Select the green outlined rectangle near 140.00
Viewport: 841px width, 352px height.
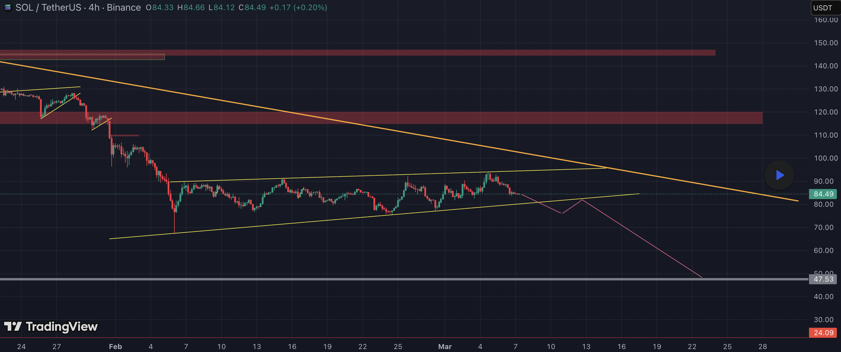pyautogui.click(x=82, y=57)
